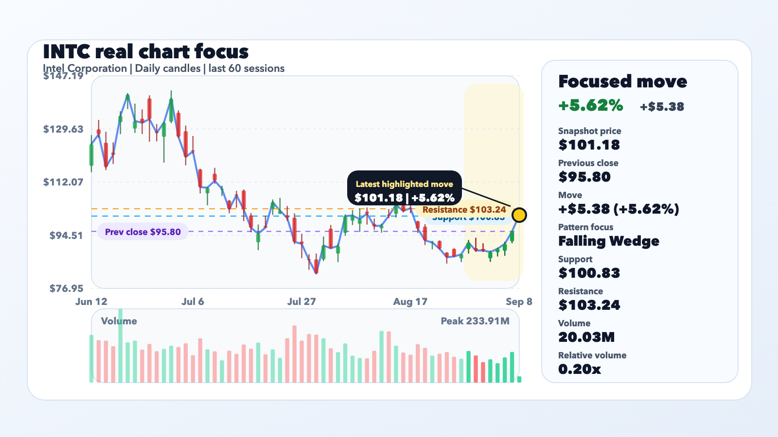Click the Resistance $103.24 chart label
Viewport: 778px width, 437px height.
[x=464, y=209]
